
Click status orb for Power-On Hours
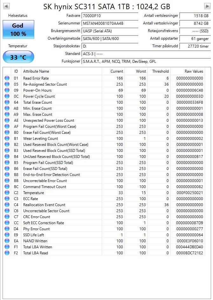pyautogui.click(x=7, y=90)
